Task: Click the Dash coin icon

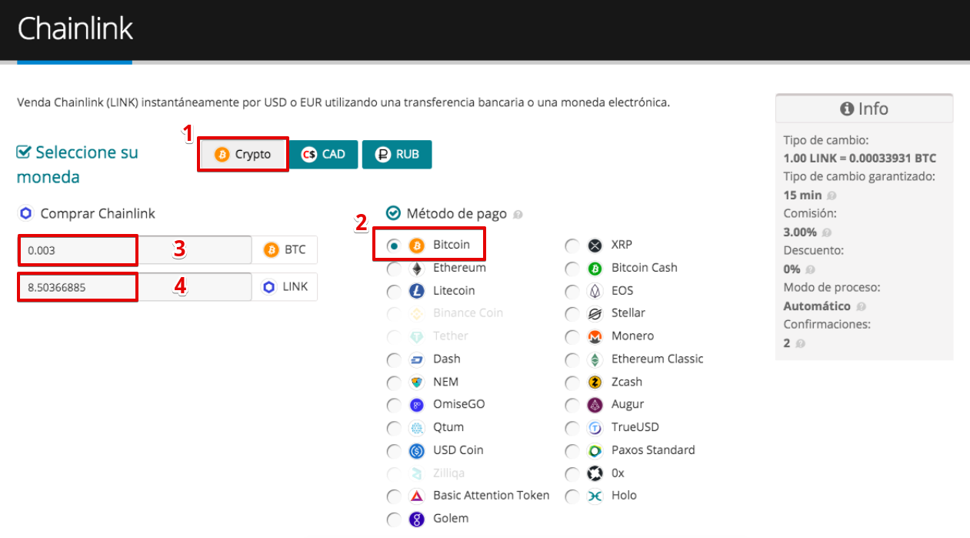Action: click(x=416, y=359)
